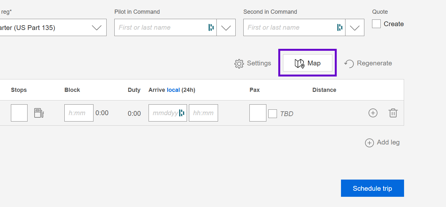The image size is (446, 207).
Task: Click the italic TBD label
Action: (x=287, y=114)
